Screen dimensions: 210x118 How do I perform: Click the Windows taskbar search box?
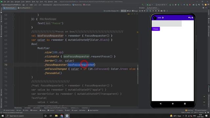click(x=24, y=116)
